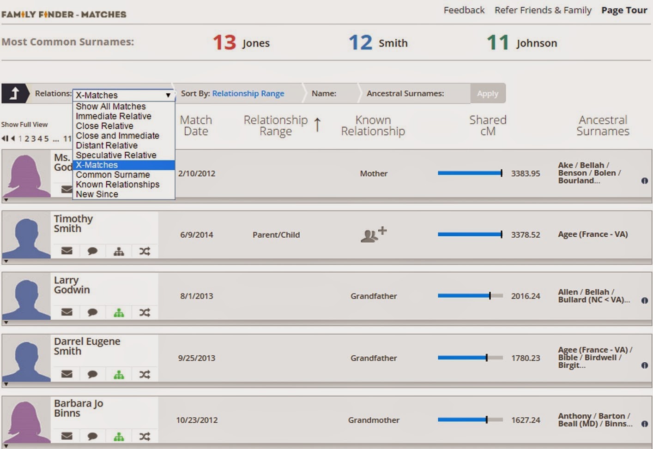View Timothy Smith's family tree icon

(119, 251)
